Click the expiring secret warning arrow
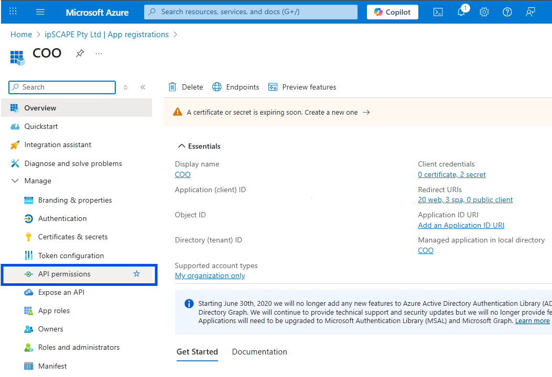Image resolution: width=552 pixels, height=377 pixels. click(366, 112)
